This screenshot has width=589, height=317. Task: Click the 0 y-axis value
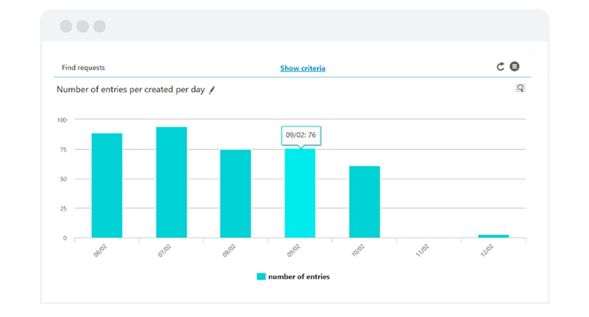tap(65, 238)
